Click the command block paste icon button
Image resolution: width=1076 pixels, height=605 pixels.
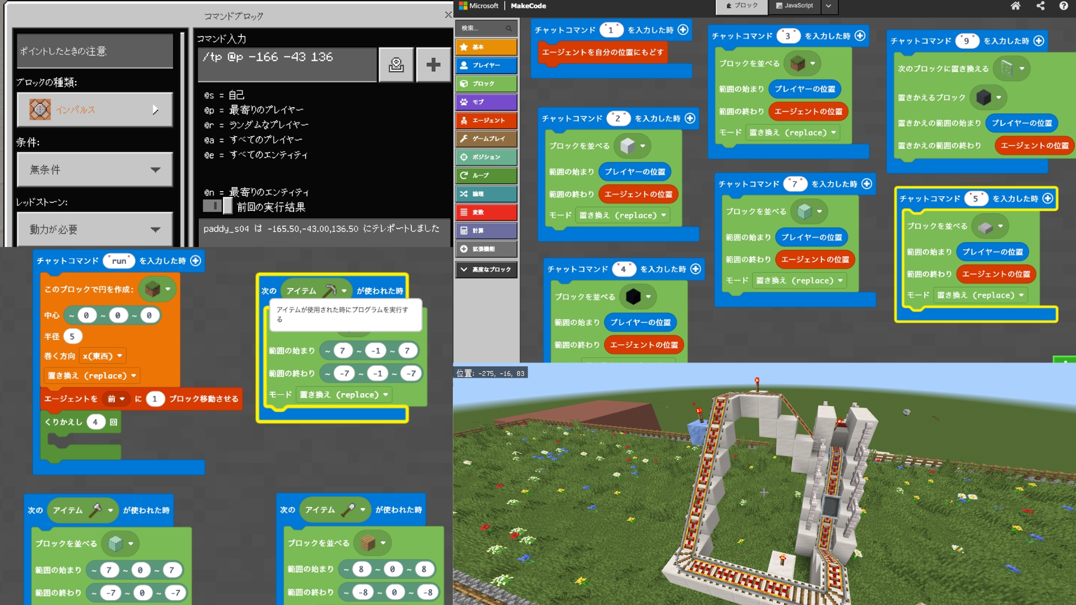click(x=396, y=65)
